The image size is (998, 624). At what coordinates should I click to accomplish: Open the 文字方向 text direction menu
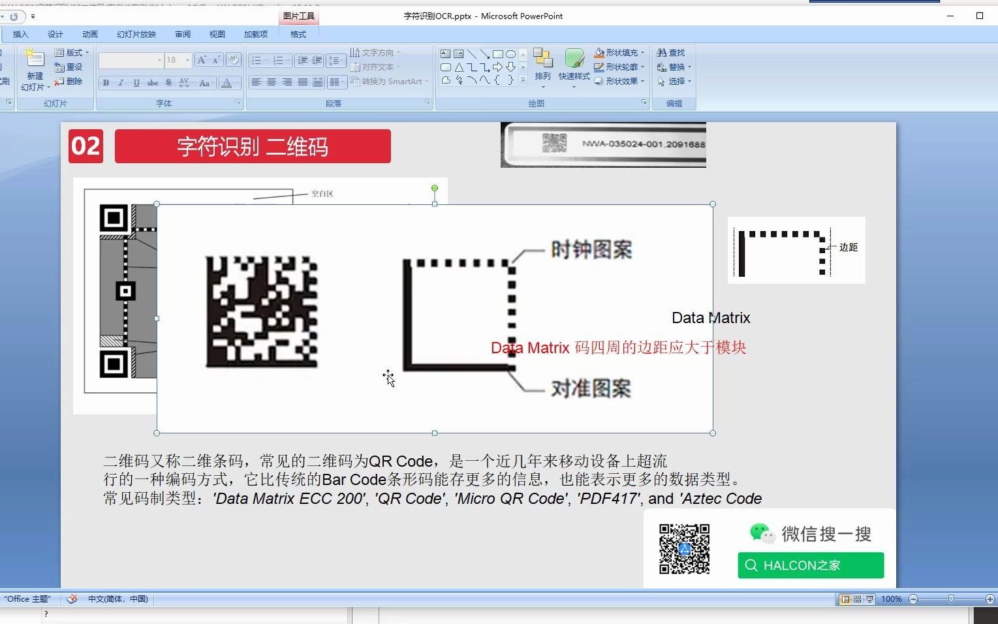[x=375, y=53]
